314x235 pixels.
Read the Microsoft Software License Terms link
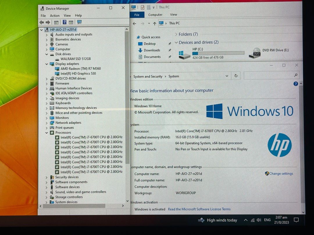pos(199,209)
